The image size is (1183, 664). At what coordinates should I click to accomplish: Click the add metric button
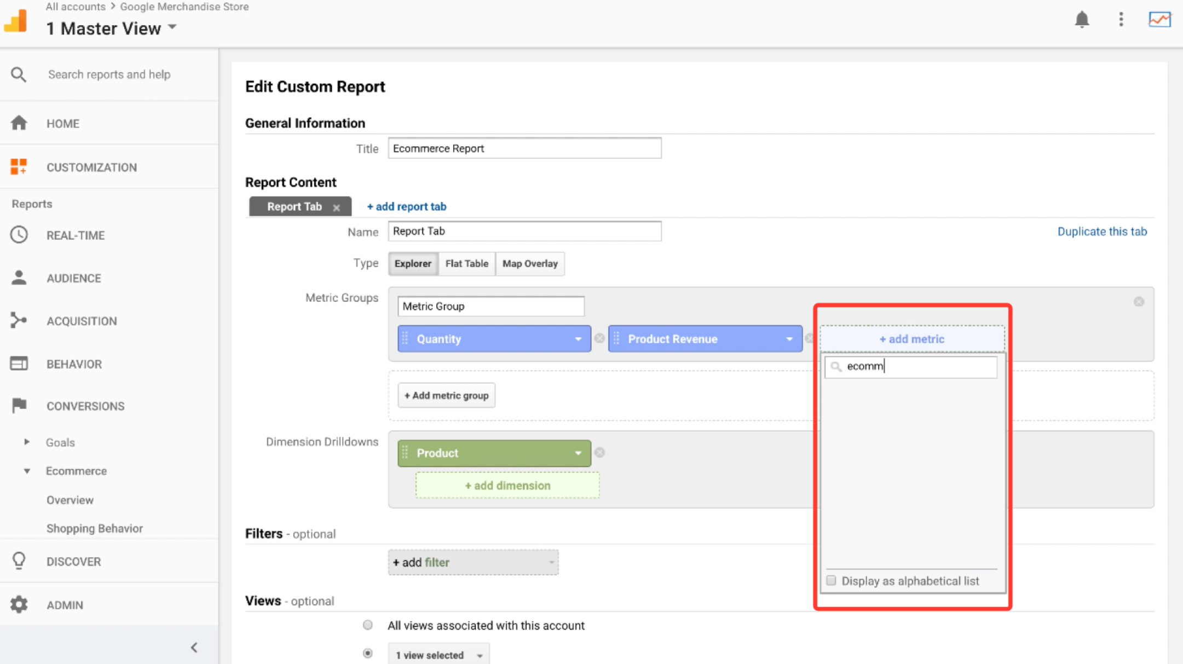911,338
